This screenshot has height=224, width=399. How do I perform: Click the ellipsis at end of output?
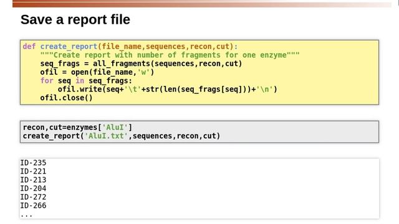click(x=26, y=216)
